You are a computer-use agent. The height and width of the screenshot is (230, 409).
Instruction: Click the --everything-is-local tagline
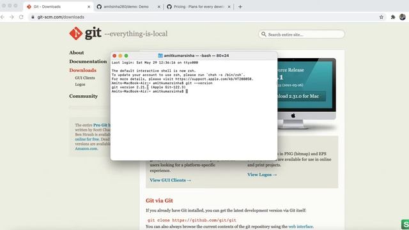136,34
